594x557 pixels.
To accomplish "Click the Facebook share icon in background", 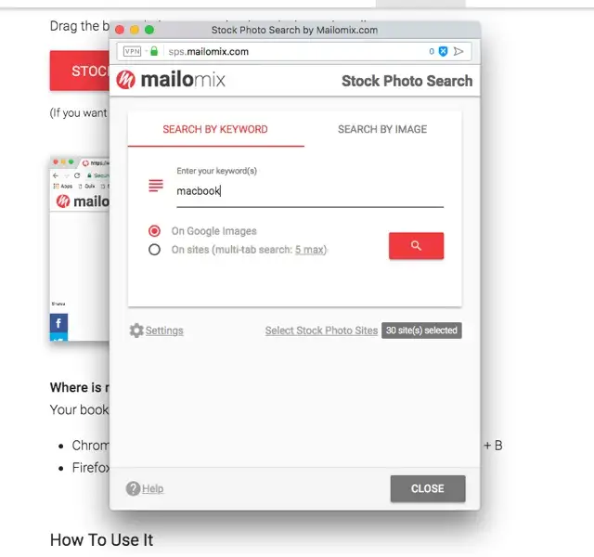I will point(58,323).
